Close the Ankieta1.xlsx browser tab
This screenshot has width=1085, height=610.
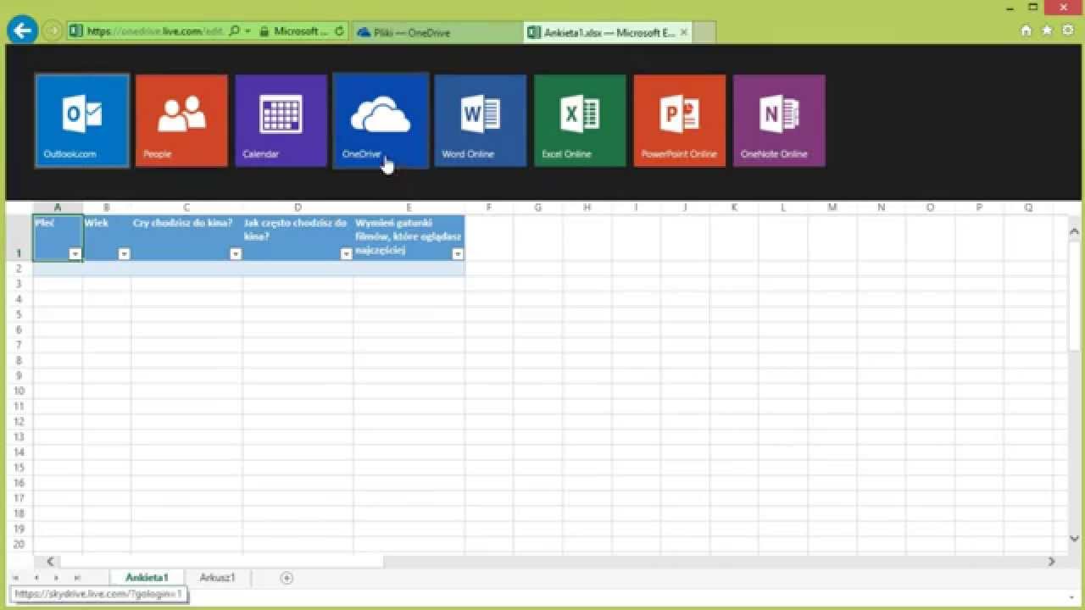(x=684, y=32)
